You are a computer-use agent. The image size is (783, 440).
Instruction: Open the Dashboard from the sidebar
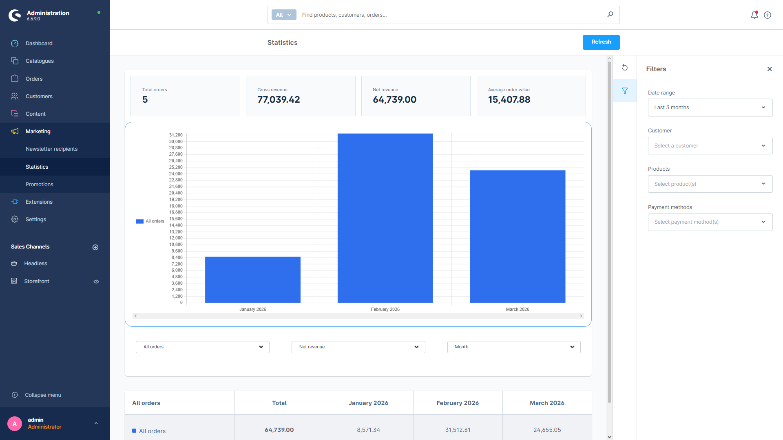point(39,43)
